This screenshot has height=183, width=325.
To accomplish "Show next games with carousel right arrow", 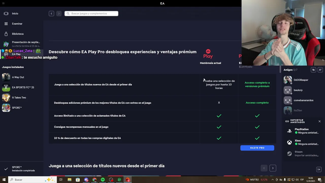I will pyautogui.click(x=273, y=168).
